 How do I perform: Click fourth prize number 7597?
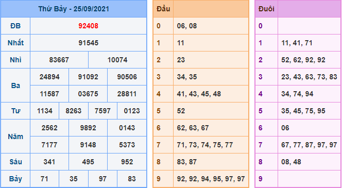click(x=102, y=111)
